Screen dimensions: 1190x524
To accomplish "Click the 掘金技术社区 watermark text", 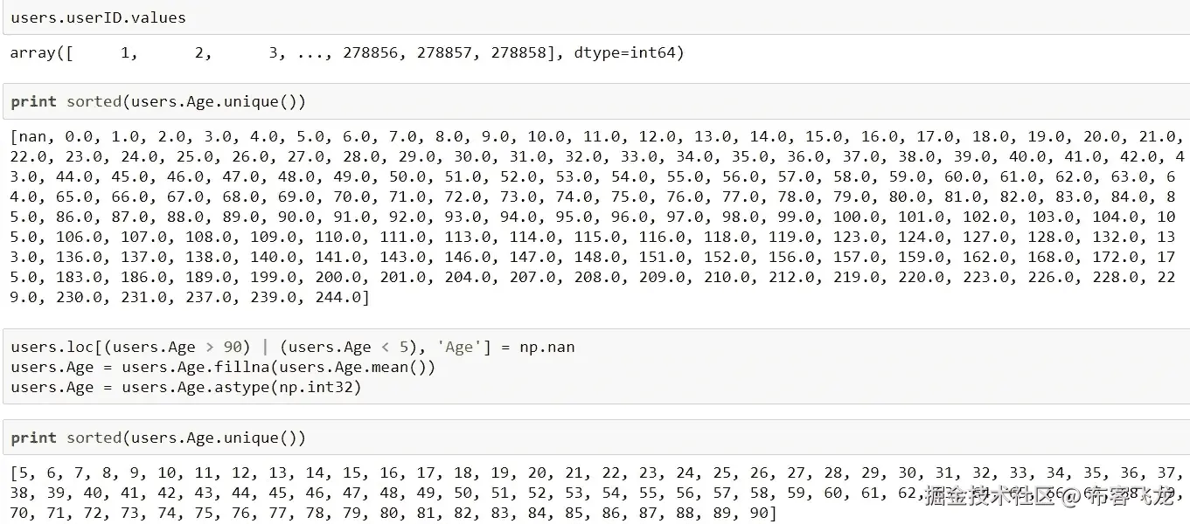I will coord(989,498).
